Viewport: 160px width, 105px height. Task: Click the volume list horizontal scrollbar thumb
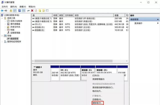point(73,61)
